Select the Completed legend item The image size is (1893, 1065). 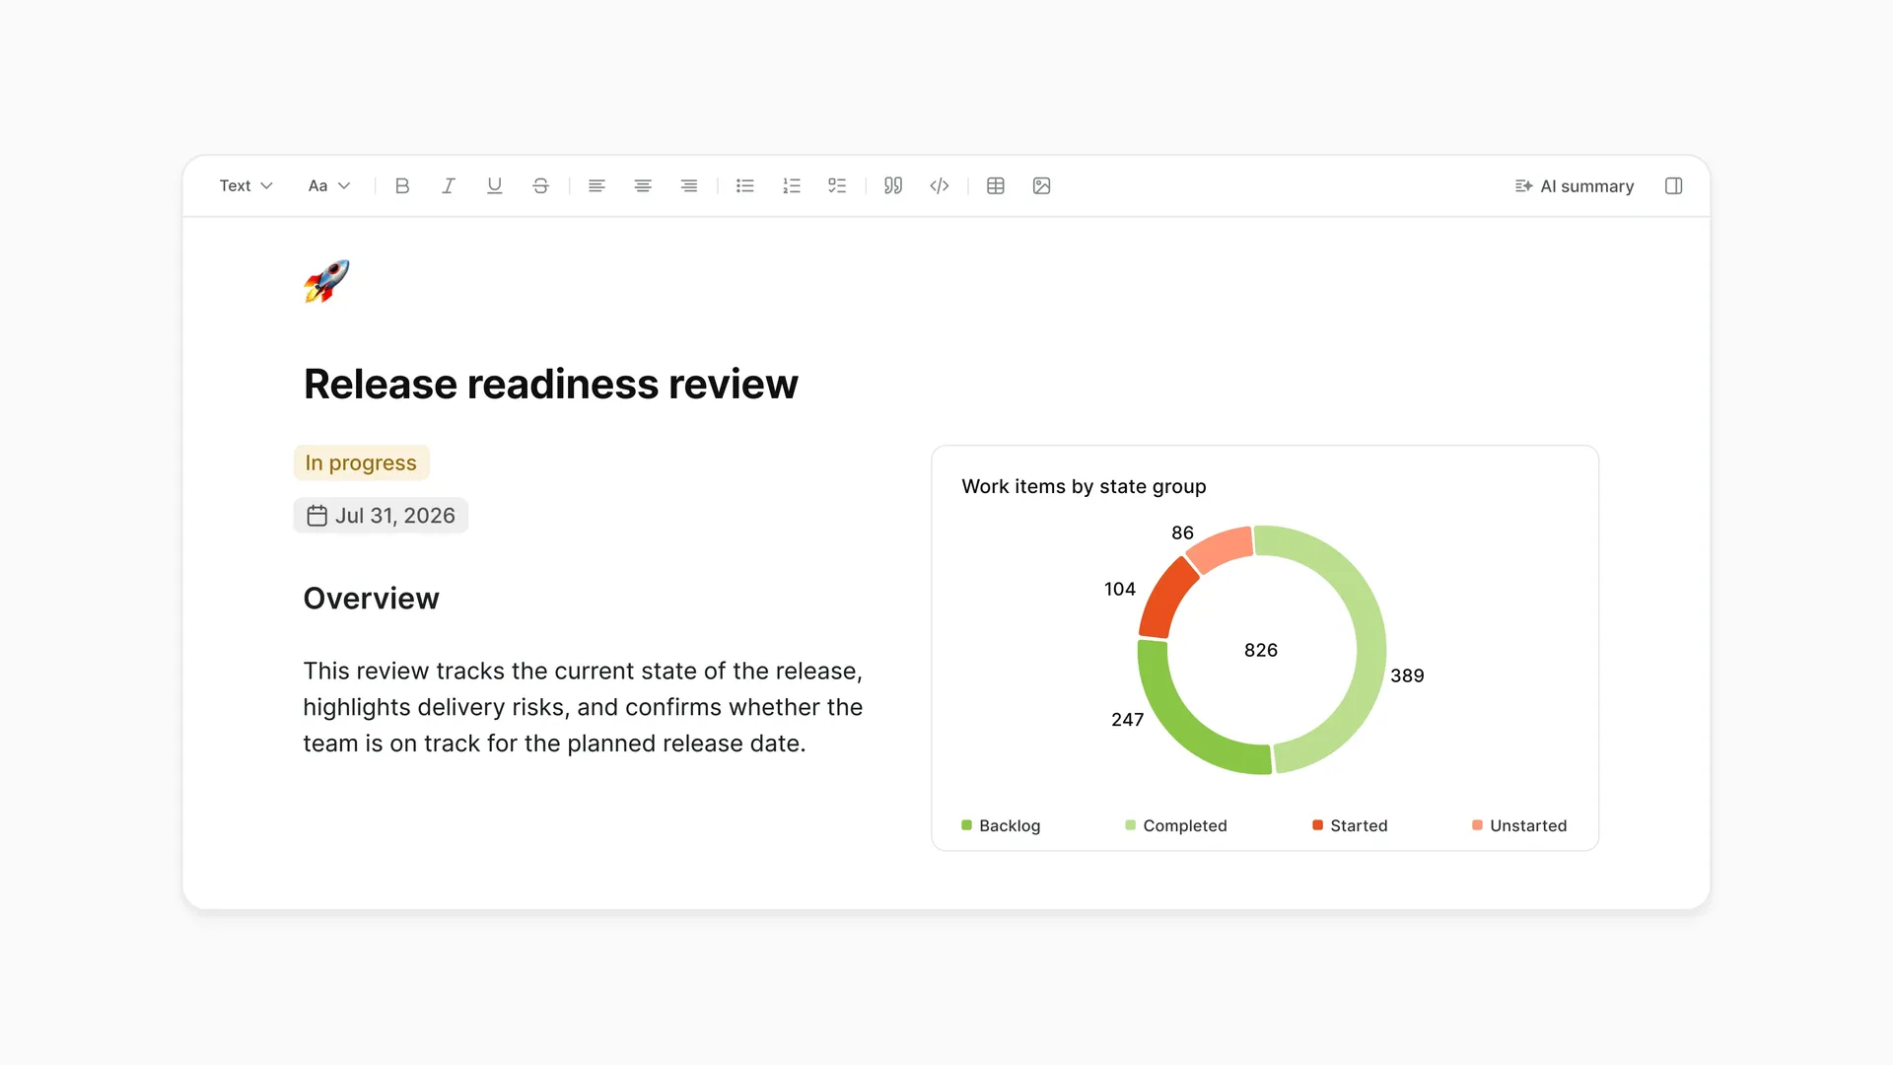click(x=1176, y=825)
